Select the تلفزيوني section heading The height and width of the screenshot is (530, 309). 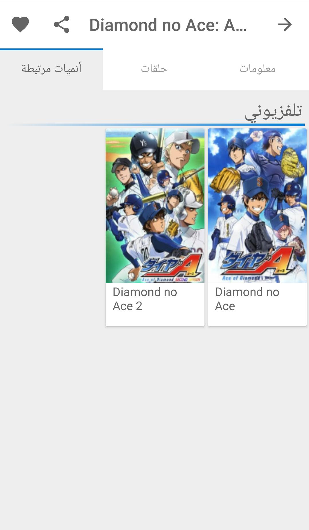click(273, 112)
